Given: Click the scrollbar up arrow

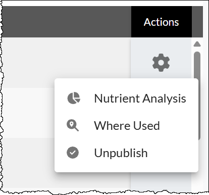Looking at the screenshot, I should [x=197, y=44].
